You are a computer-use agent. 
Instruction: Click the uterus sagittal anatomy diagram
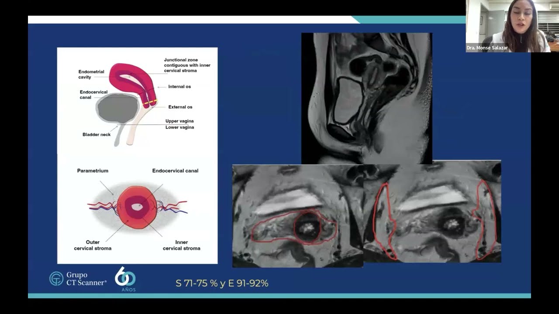click(127, 104)
